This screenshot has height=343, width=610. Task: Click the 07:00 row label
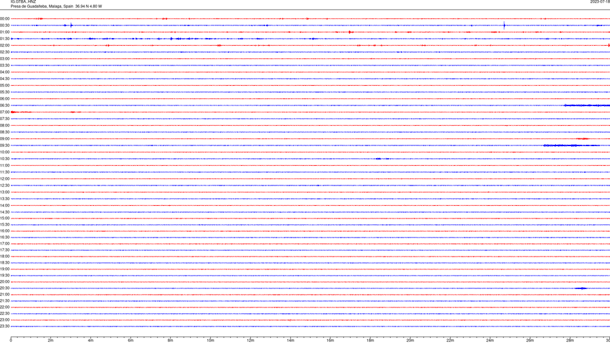pyautogui.click(x=4, y=112)
